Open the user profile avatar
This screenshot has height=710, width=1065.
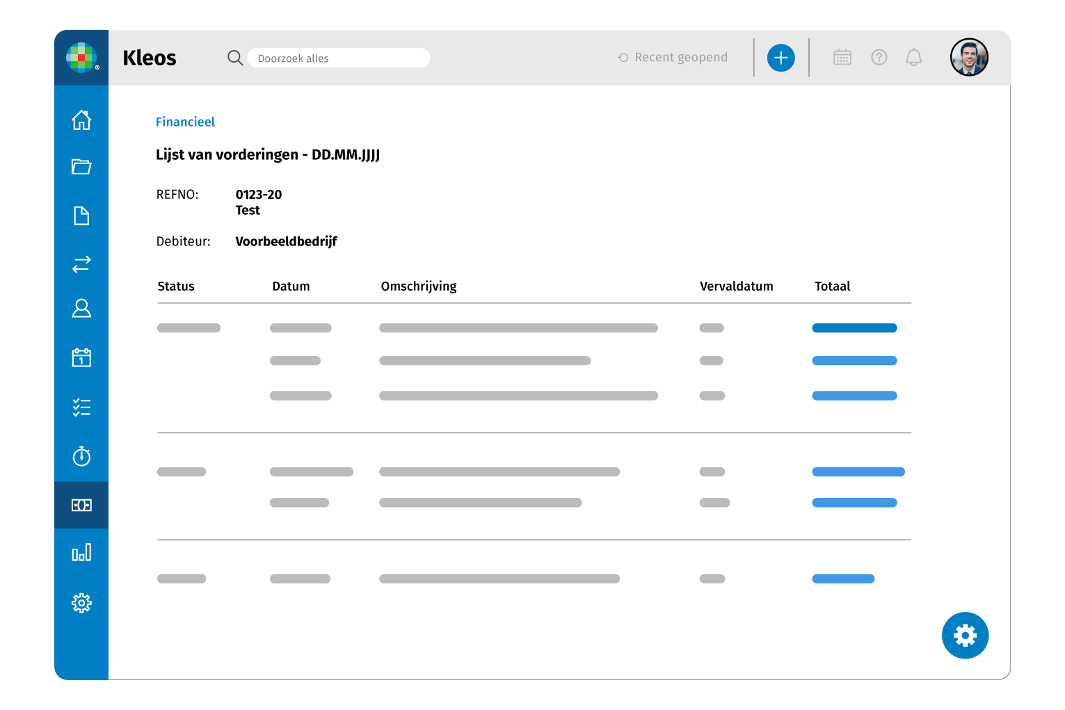(969, 58)
